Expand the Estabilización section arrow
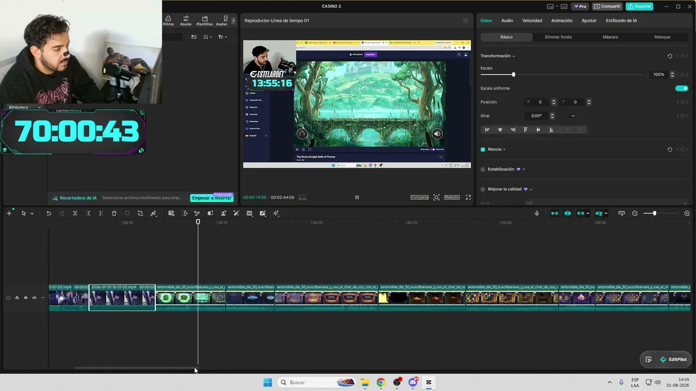 pos(524,169)
